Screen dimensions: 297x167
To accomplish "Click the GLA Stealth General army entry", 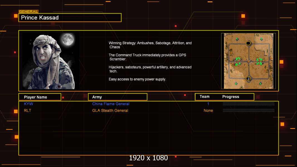I will coord(110,110).
